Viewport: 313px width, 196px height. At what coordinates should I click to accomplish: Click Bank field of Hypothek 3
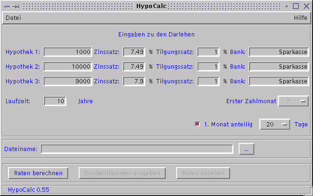click(x=278, y=81)
